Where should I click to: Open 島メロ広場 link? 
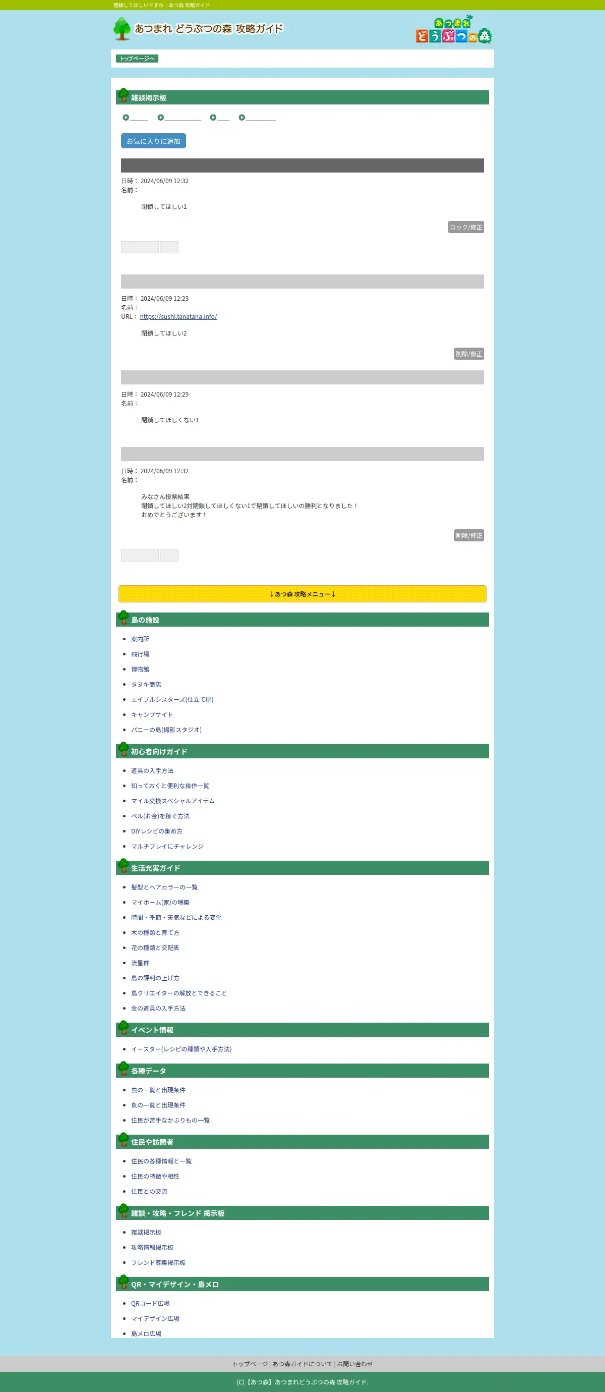pos(146,1333)
